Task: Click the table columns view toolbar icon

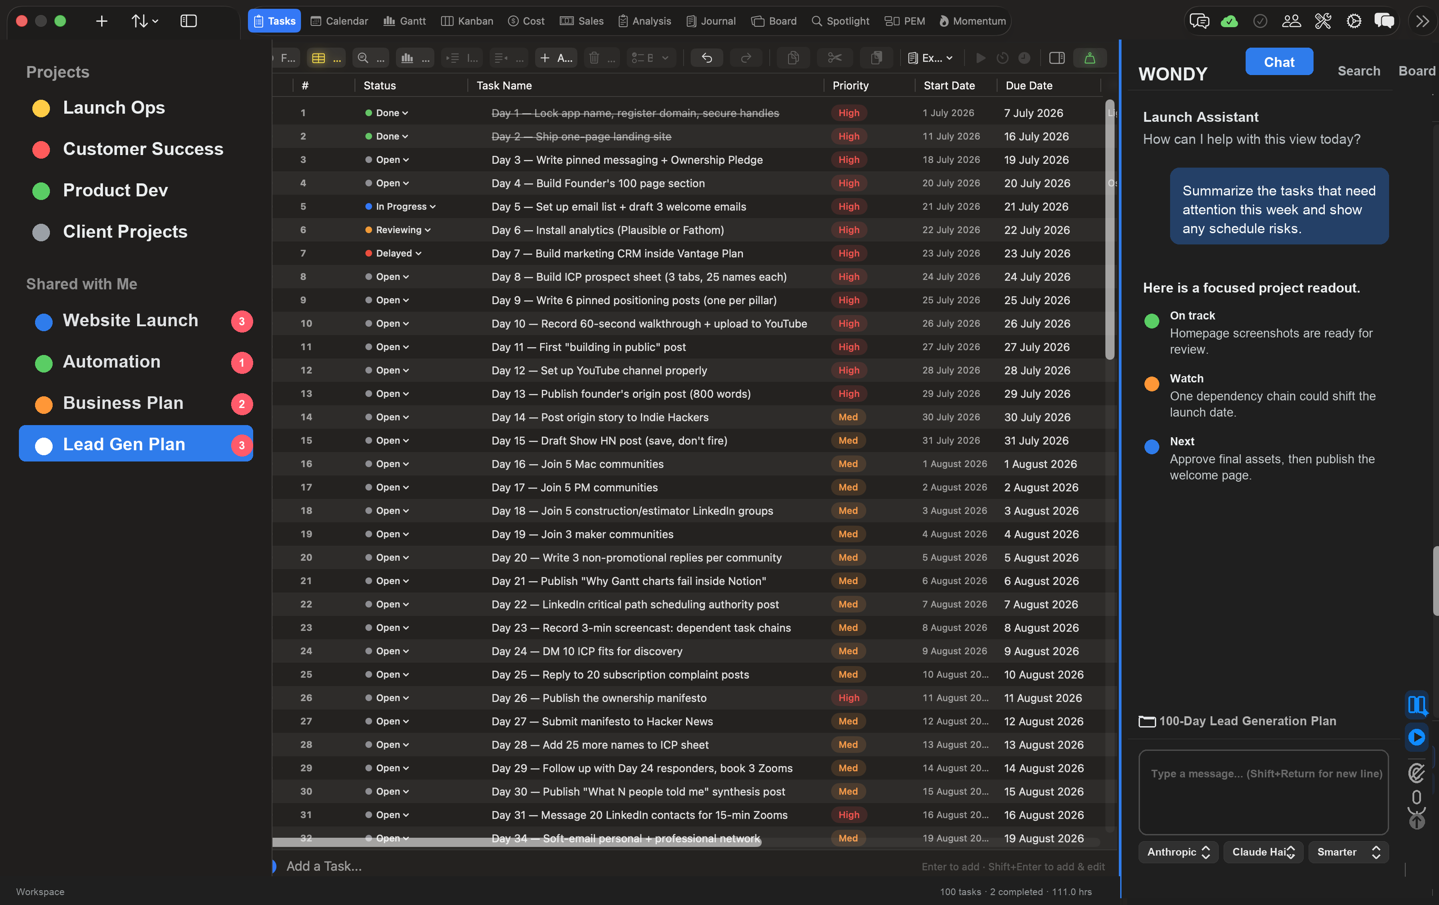Action: 326,58
